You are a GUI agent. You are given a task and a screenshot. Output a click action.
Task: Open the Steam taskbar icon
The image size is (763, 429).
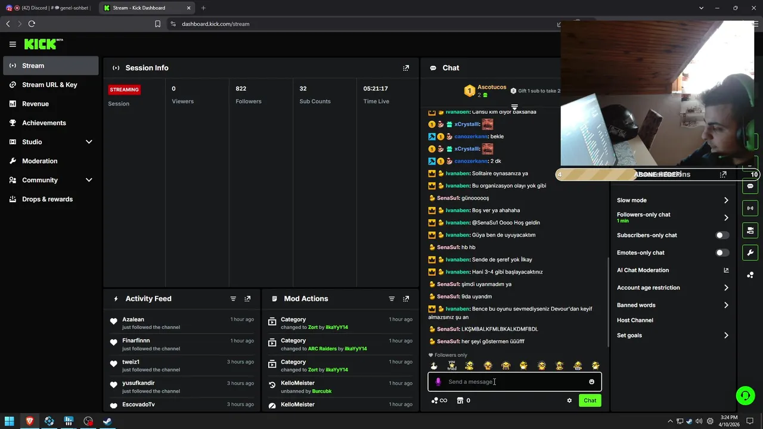(108, 421)
